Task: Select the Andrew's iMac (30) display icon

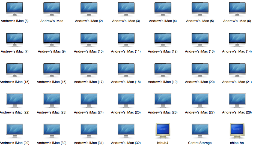Action: (x=52, y=131)
